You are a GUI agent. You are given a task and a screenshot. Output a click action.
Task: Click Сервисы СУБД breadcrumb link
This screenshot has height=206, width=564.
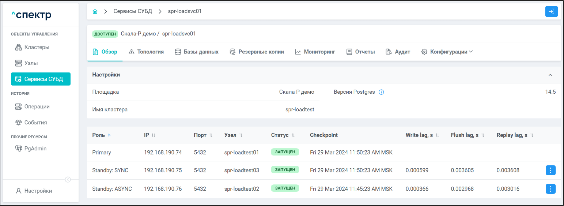click(133, 11)
